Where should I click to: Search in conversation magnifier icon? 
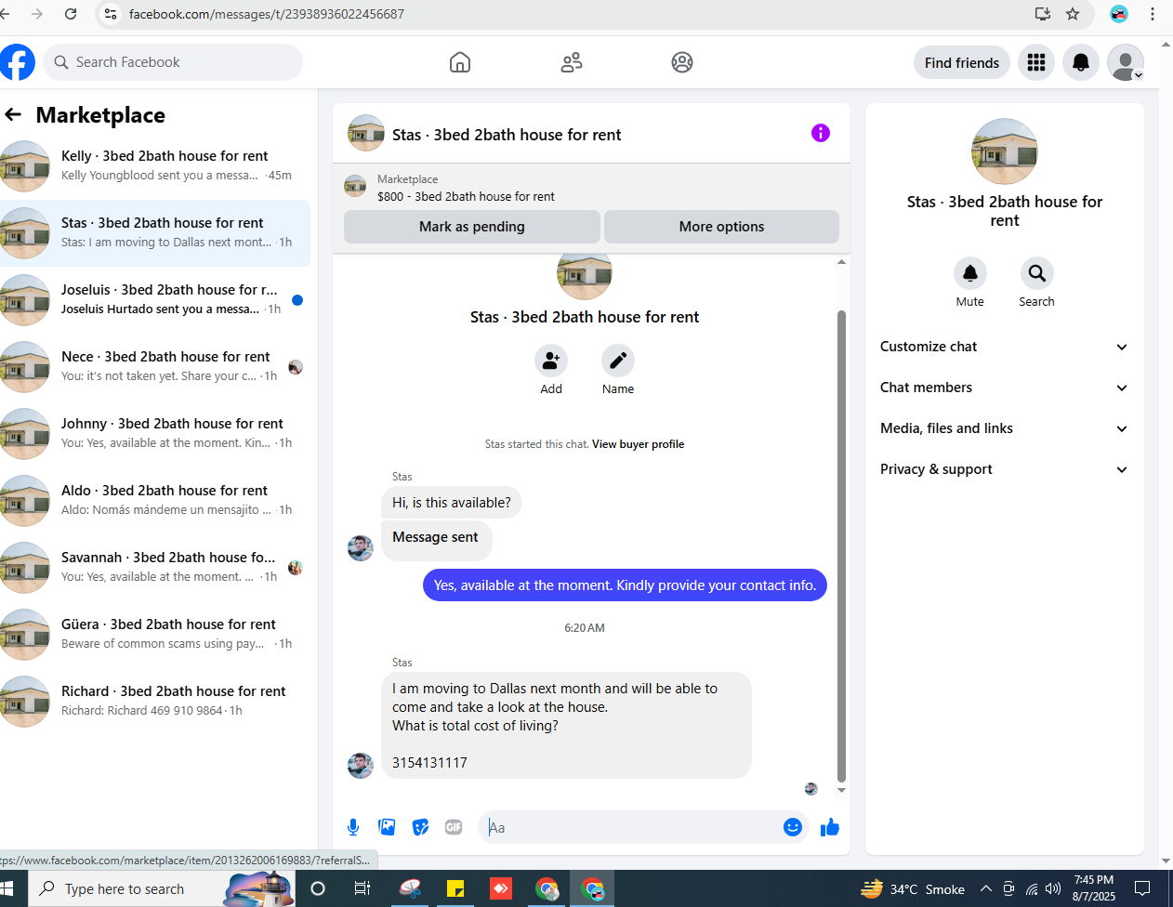tap(1037, 273)
